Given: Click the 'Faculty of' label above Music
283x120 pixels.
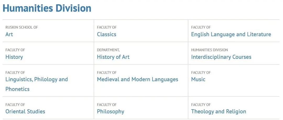Looking at the screenshot, I should pyautogui.click(x=201, y=72).
